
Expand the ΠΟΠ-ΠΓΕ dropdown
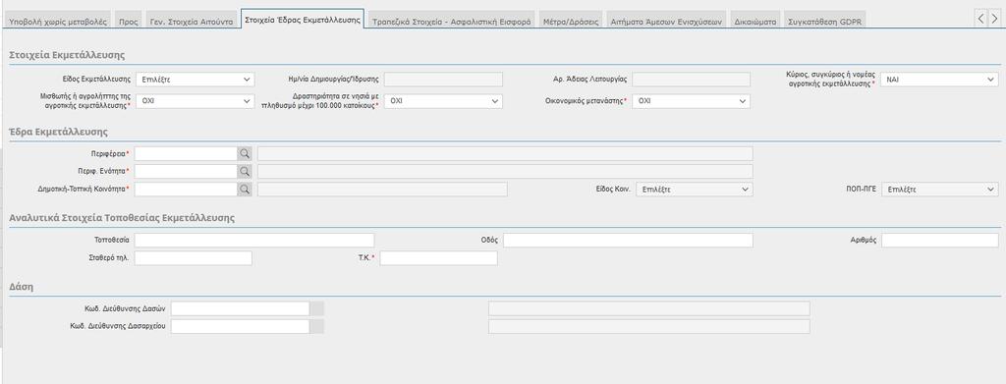click(x=940, y=190)
